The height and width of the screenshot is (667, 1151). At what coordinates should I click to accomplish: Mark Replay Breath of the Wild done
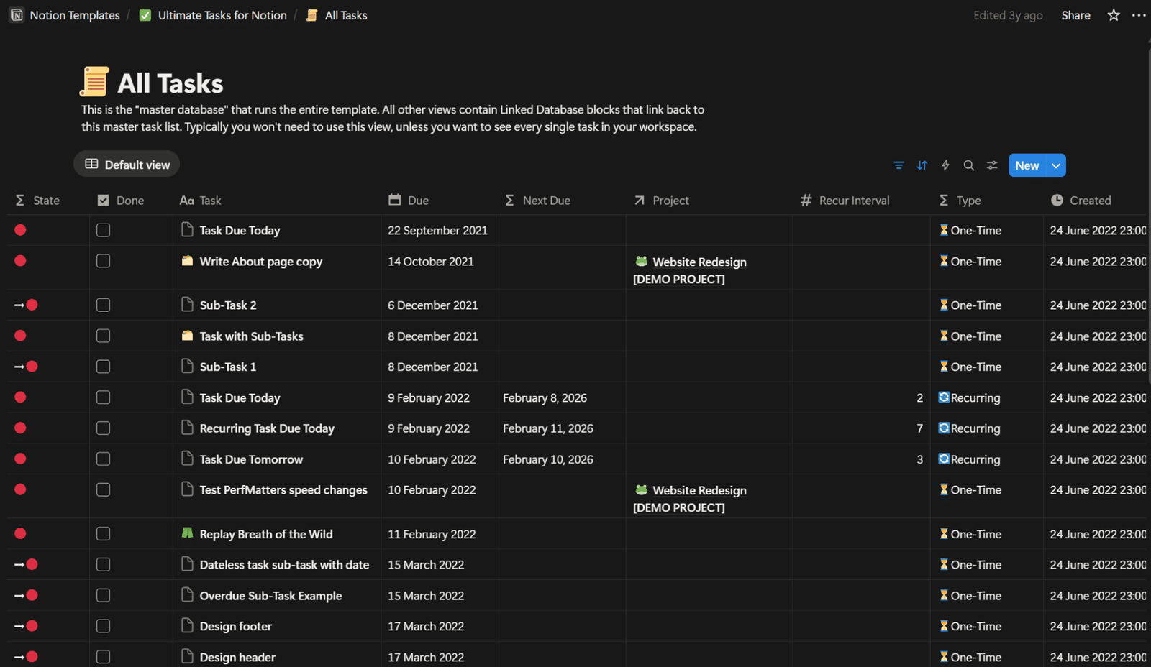click(104, 534)
